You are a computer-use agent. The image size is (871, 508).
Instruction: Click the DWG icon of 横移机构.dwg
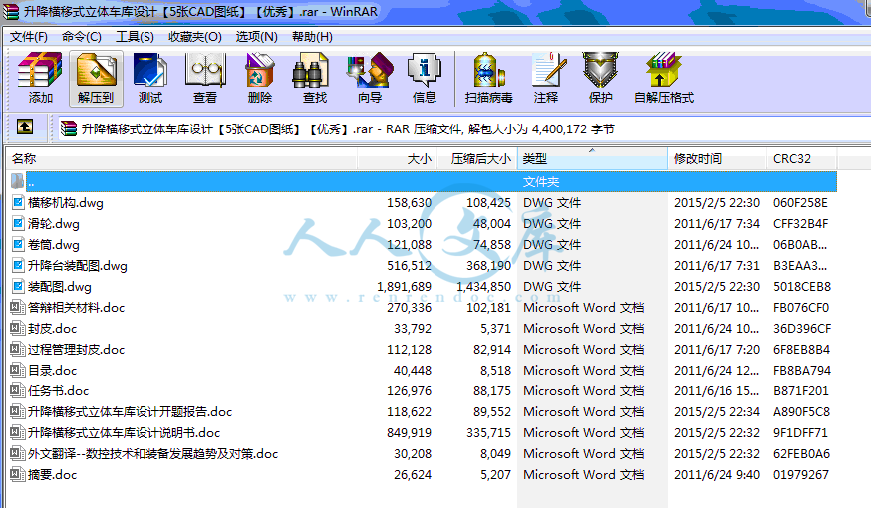[x=18, y=202]
